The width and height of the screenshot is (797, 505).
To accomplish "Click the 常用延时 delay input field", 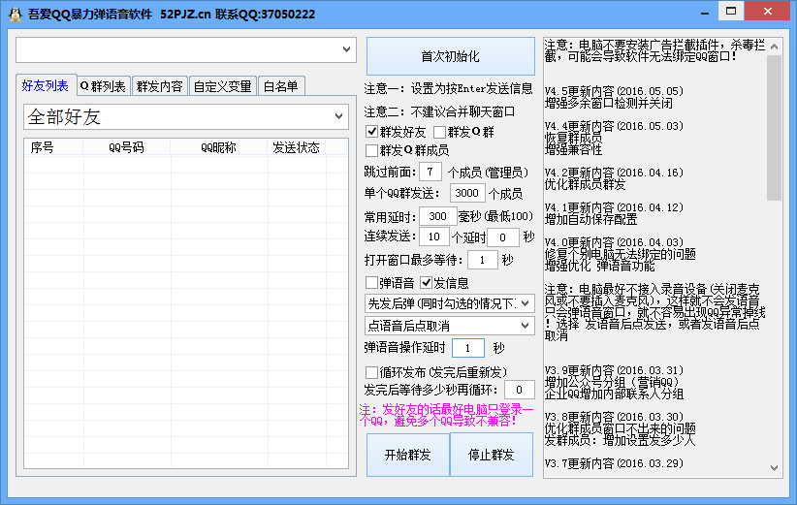I will (x=437, y=216).
